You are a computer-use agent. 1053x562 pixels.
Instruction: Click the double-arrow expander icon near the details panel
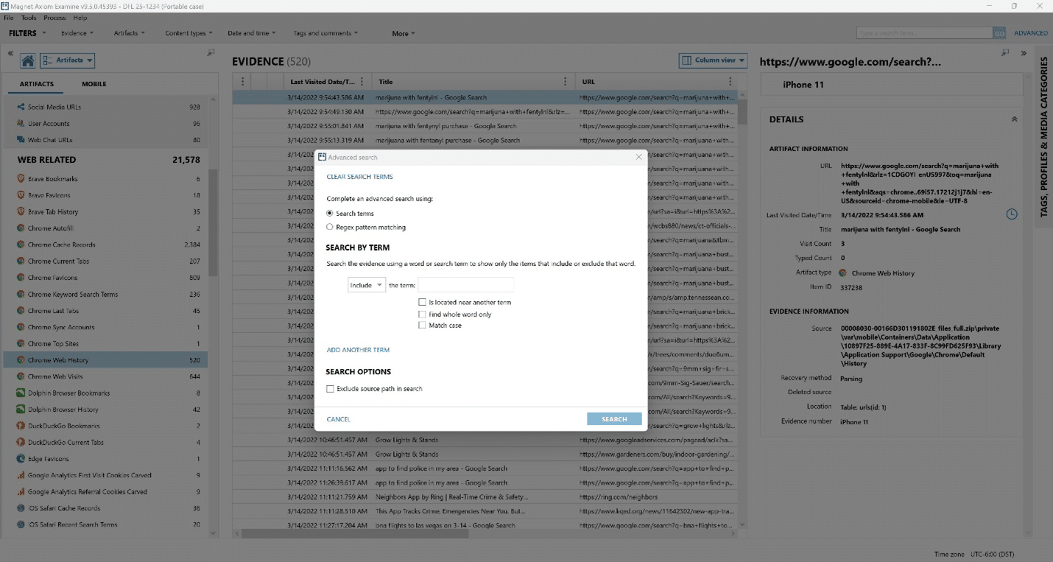(1023, 53)
